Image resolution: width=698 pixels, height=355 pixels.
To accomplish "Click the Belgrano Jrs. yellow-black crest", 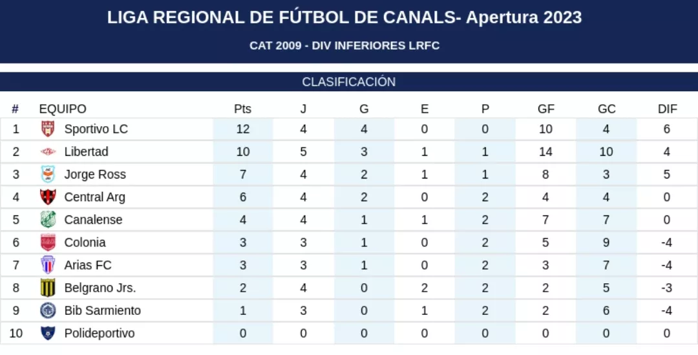I will [48, 288].
